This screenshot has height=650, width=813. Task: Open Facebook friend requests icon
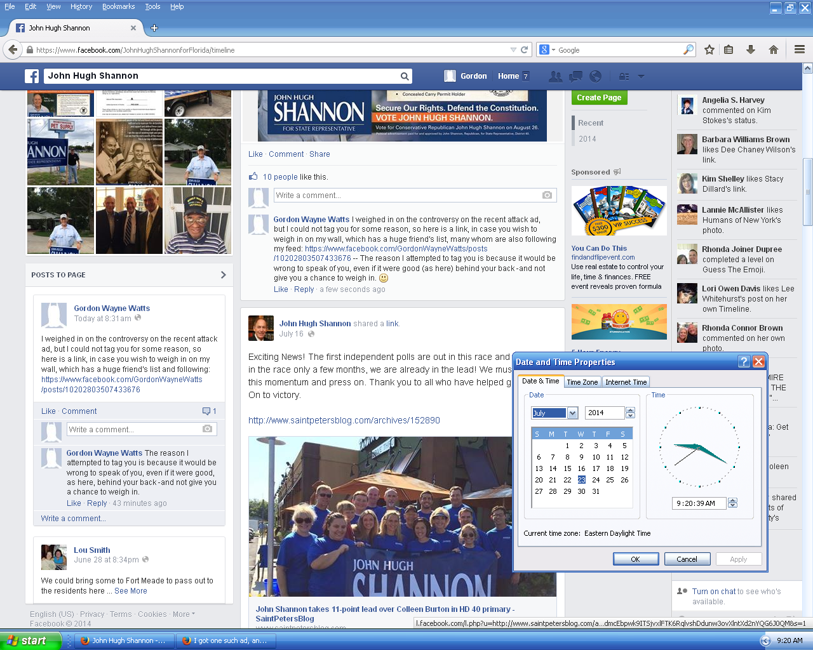point(555,76)
